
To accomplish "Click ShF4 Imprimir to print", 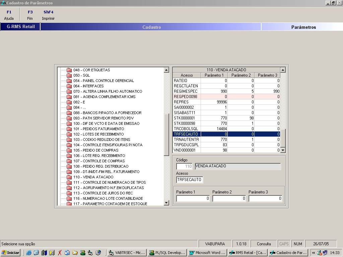I will coord(48,15).
